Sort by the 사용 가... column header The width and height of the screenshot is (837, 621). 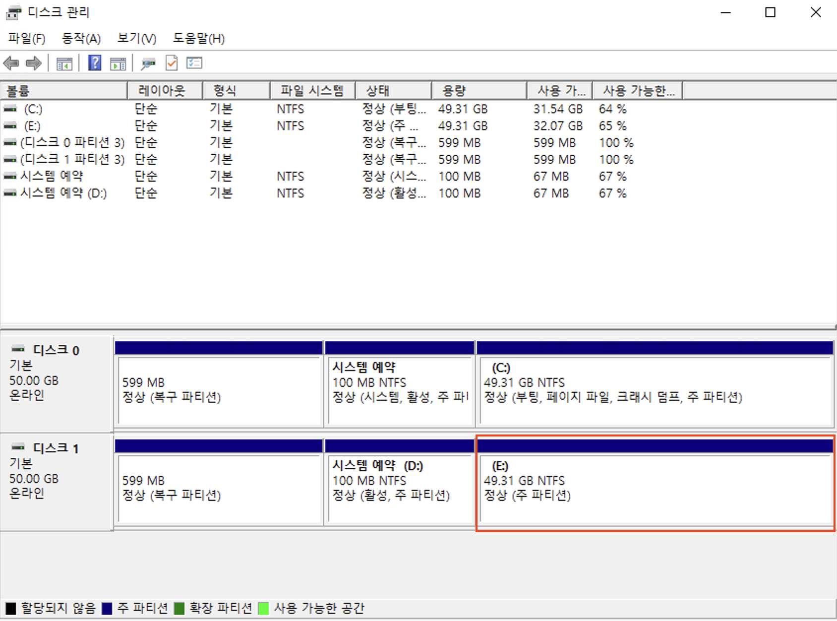point(560,91)
